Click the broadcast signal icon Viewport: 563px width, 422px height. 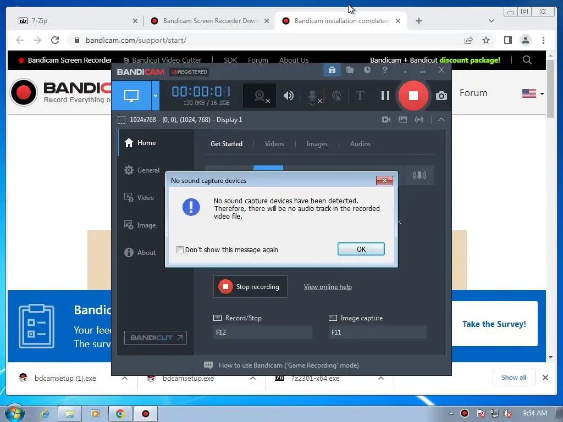pos(419,119)
